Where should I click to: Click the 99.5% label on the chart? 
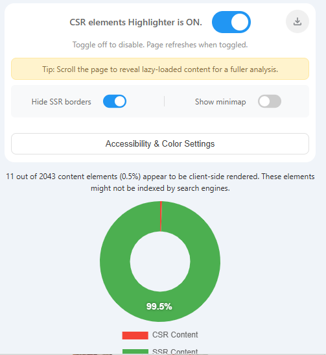159,306
